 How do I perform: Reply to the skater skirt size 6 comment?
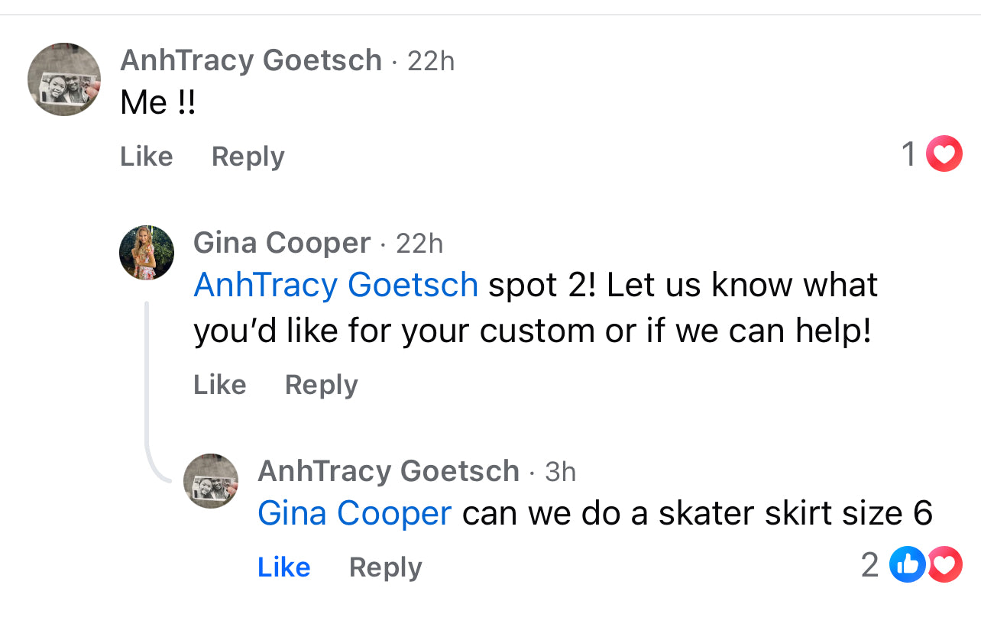385,567
